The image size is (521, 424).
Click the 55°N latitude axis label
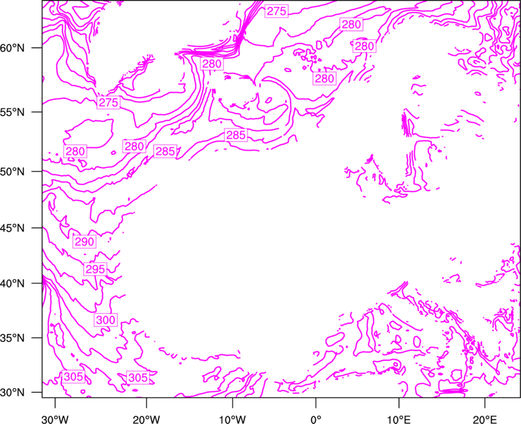pos(12,112)
